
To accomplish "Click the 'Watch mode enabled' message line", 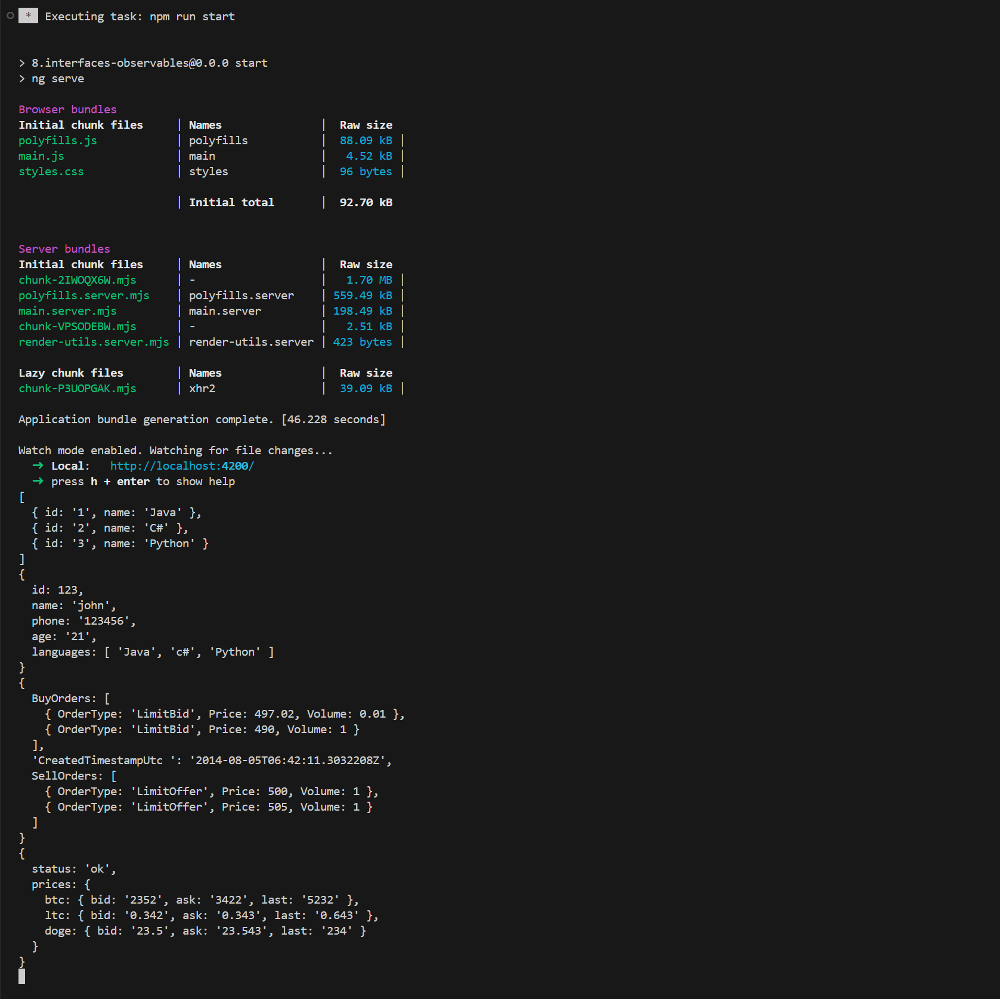I will click(176, 451).
